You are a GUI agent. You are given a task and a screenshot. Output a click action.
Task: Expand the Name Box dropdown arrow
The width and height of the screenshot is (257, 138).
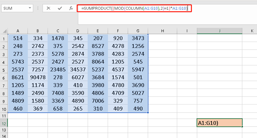point(30,8)
